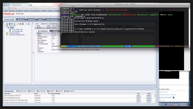Click the Power Cycle System link
This screenshot has height=109, width=193.
pyautogui.click(x=167, y=95)
